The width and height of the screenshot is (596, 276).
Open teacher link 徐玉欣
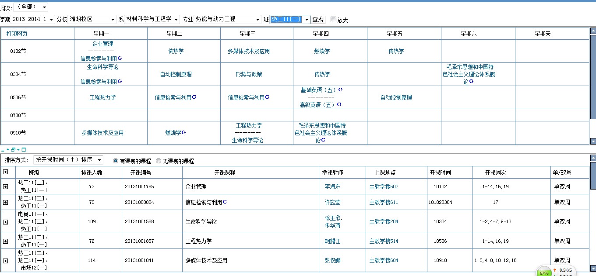click(x=333, y=218)
